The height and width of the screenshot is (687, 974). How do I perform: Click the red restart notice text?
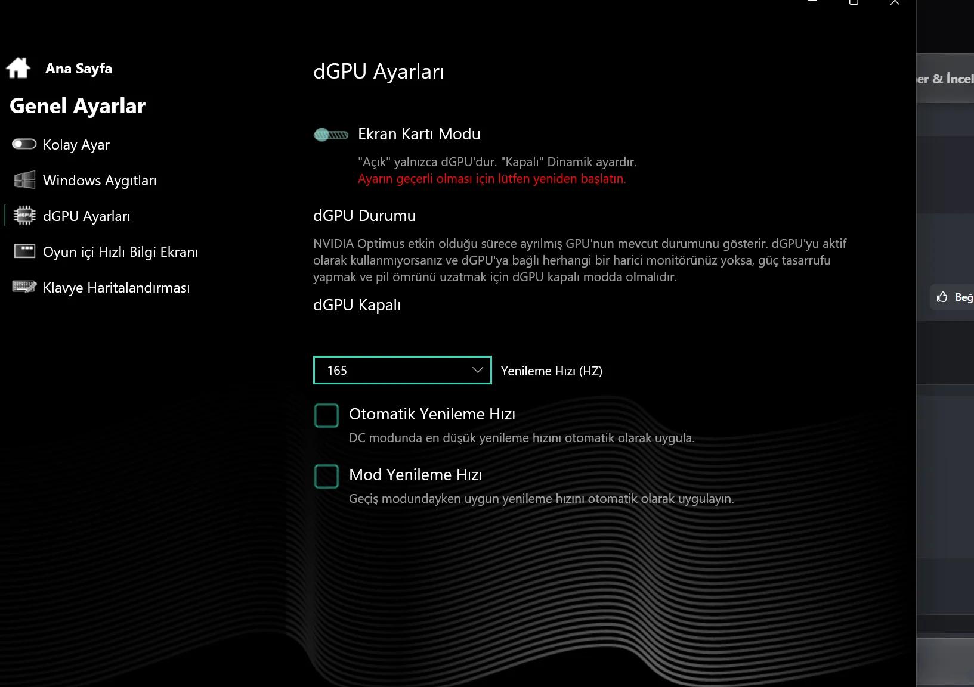click(x=492, y=179)
